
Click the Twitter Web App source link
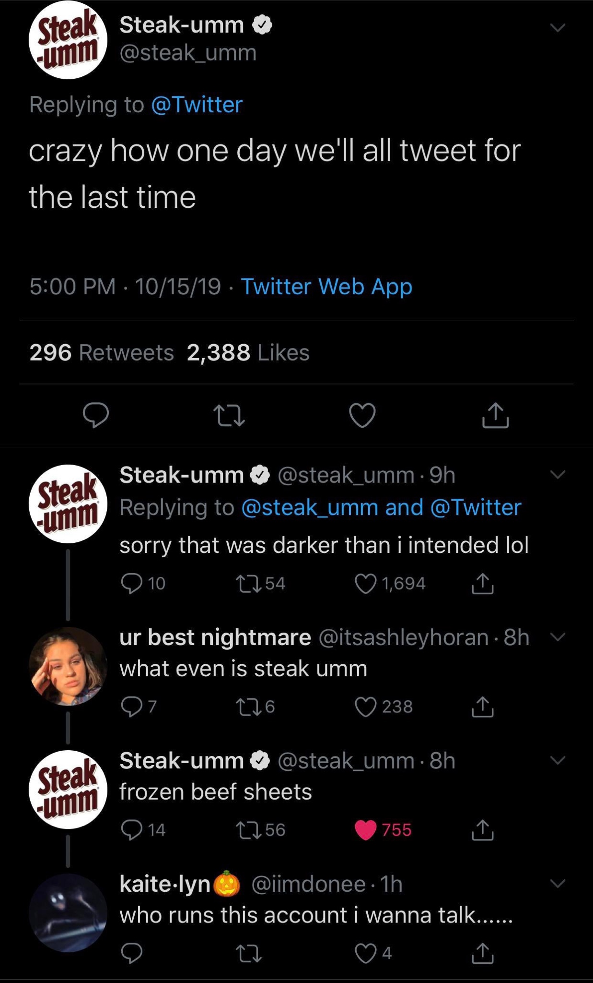[x=326, y=287]
